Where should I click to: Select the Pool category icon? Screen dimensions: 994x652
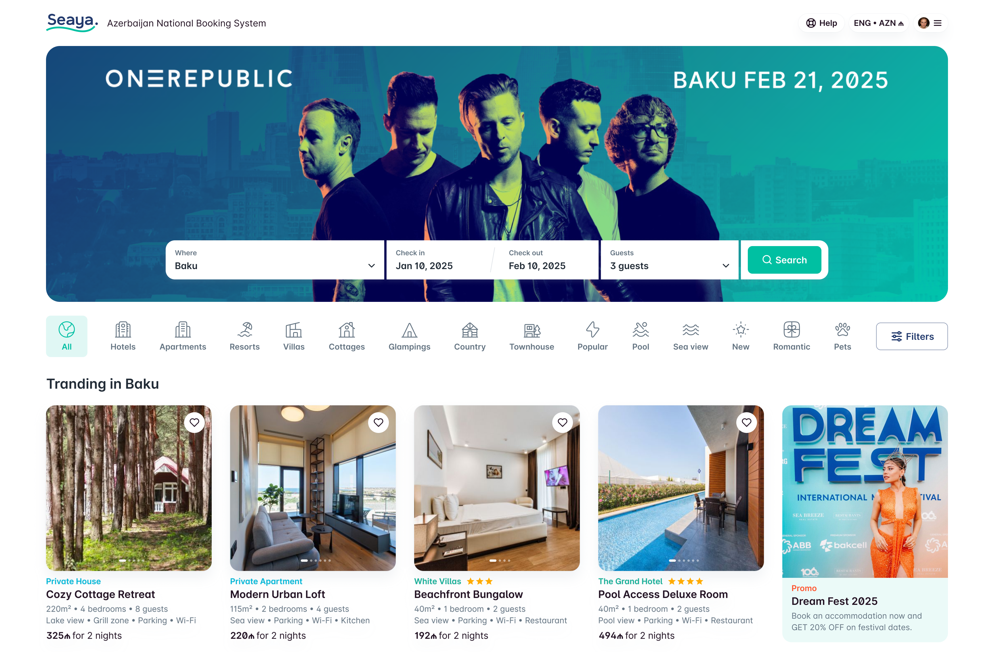pyautogui.click(x=640, y=330)
